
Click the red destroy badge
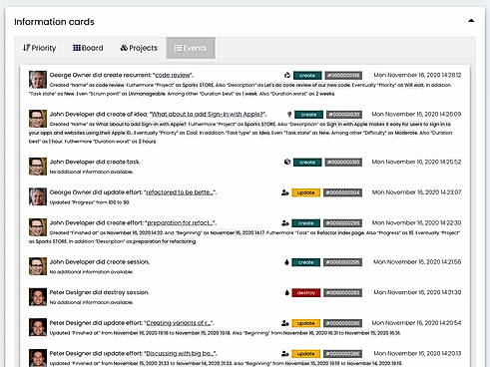pyautogui.click(x=306, y=293)
